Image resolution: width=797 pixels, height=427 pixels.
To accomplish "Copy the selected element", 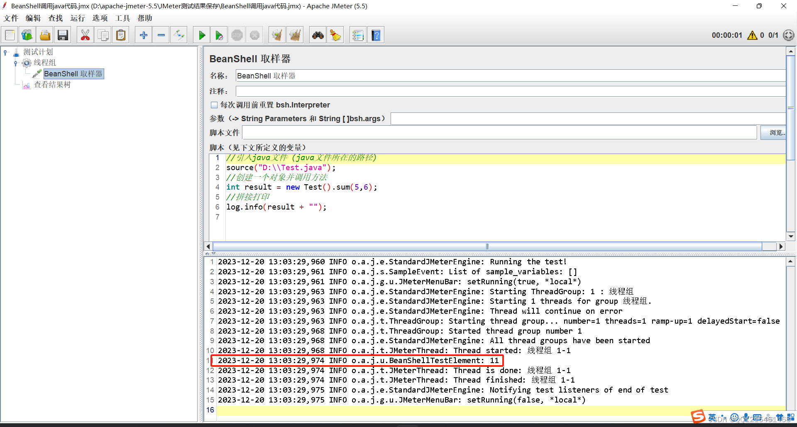I will (x=103, y=35).
